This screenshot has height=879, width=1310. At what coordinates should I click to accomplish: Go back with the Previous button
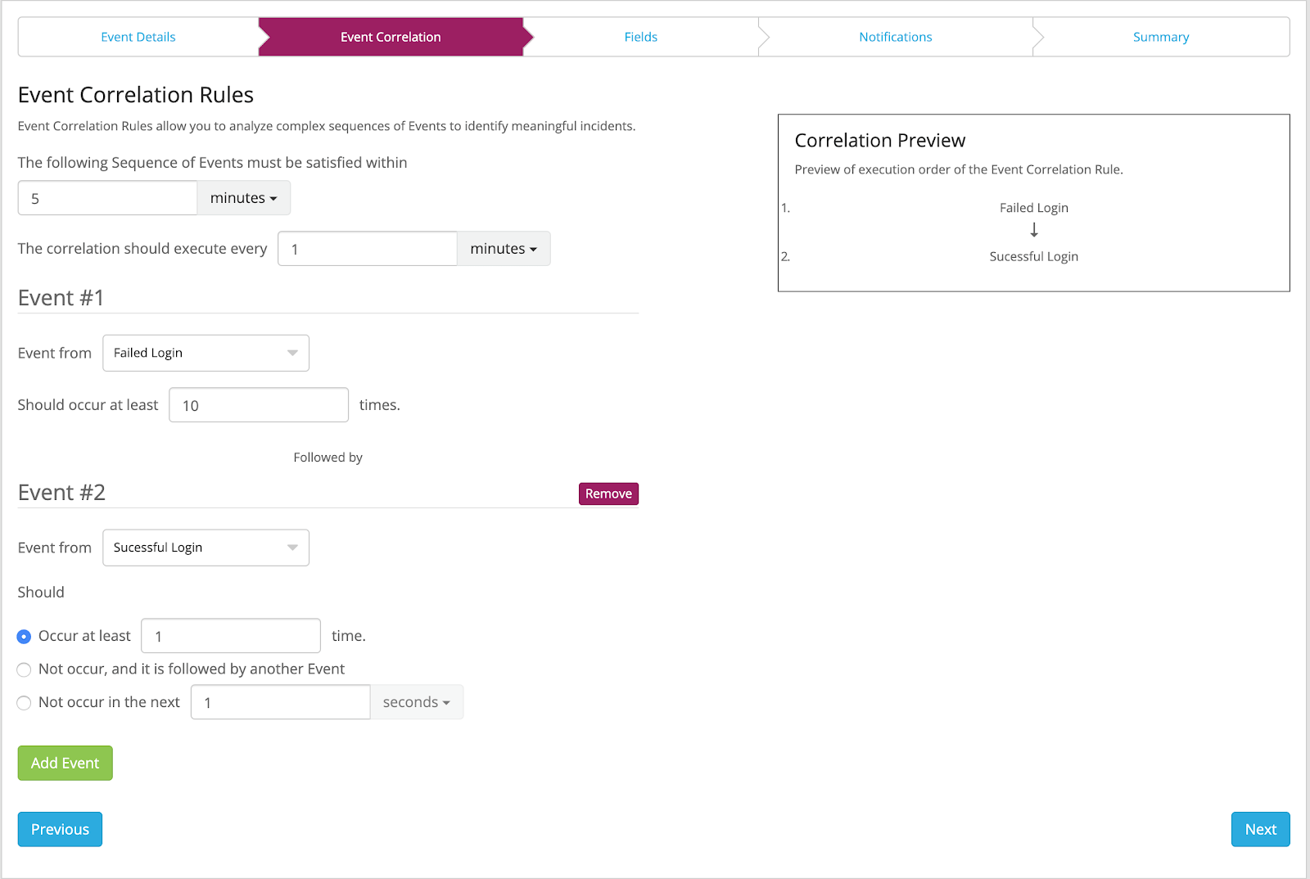(60, 829)
